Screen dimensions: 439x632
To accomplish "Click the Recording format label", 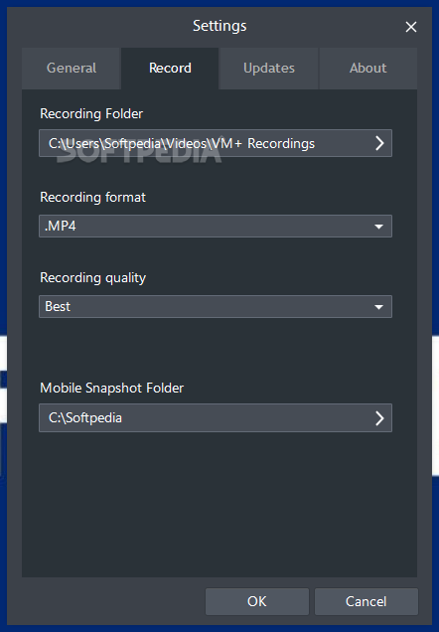I will click(x=93, y=198).
